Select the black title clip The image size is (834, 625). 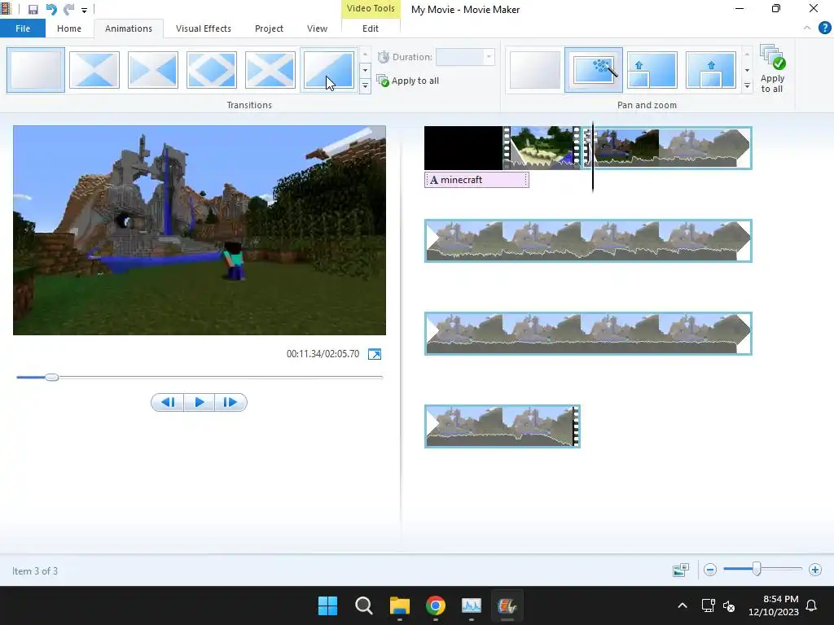coord(463,148)
